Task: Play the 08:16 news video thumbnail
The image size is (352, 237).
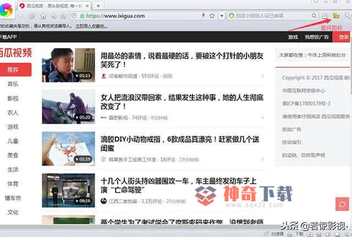Action: 68,190
